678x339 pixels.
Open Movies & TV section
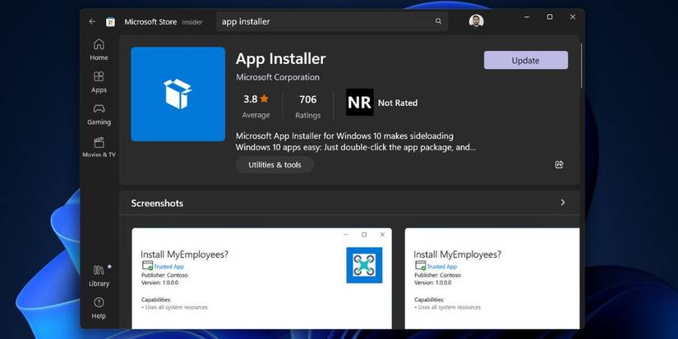coord(99,147)
